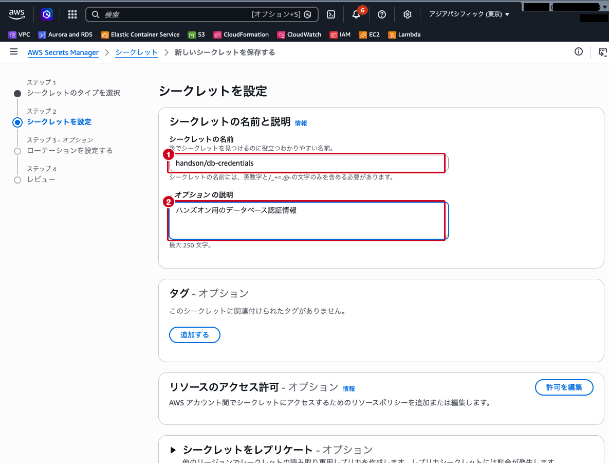Viewport: 609px width, 463px height.
Task: Click the 最大 250 文字。 hint text
Action: click(x=190, y=245)
